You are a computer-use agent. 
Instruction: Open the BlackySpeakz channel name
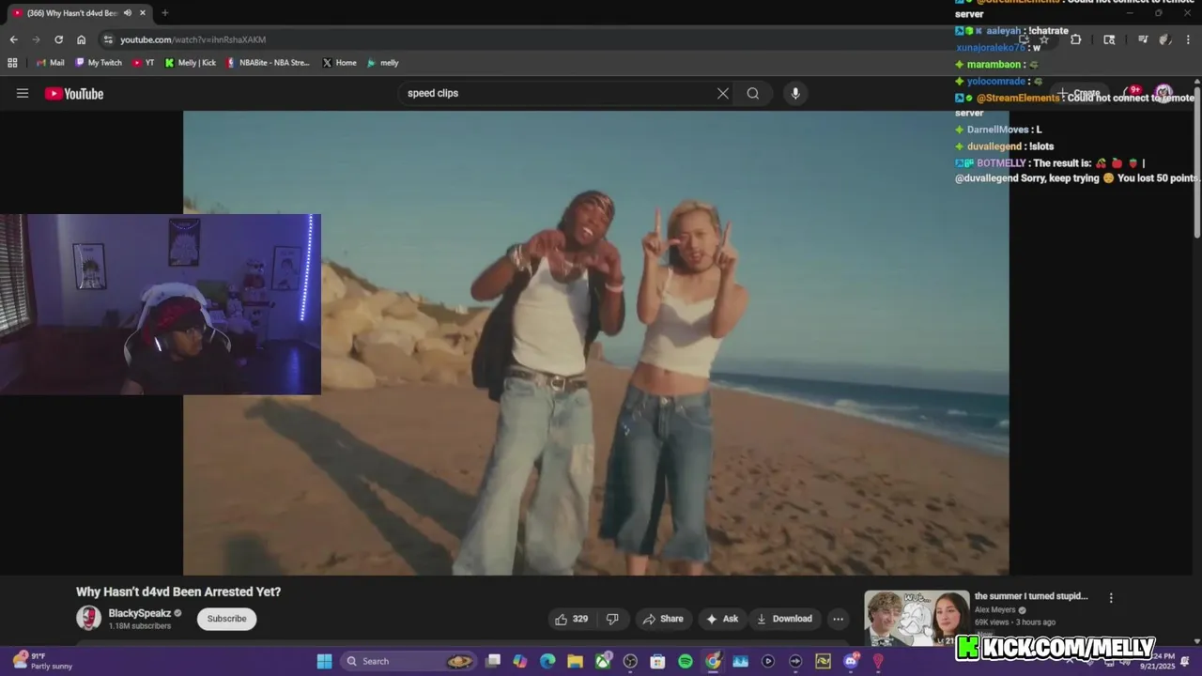click(139, 613)
